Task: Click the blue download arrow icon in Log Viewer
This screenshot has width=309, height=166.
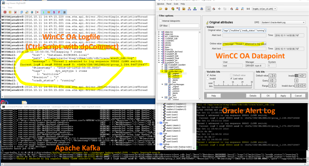Action: pyautogui.click(x=32, y=12)
